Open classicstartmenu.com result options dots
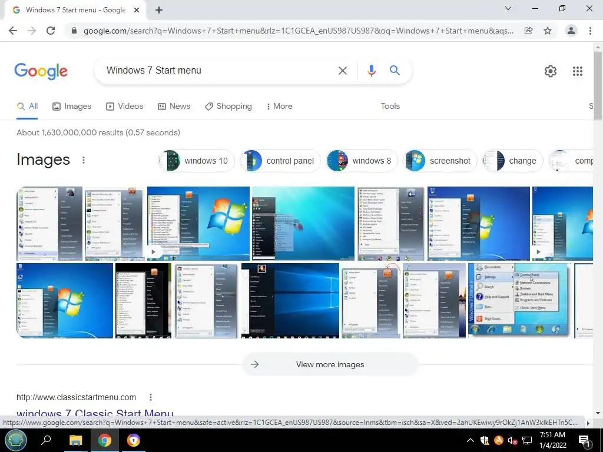603x452 pixels. [151, 397]
